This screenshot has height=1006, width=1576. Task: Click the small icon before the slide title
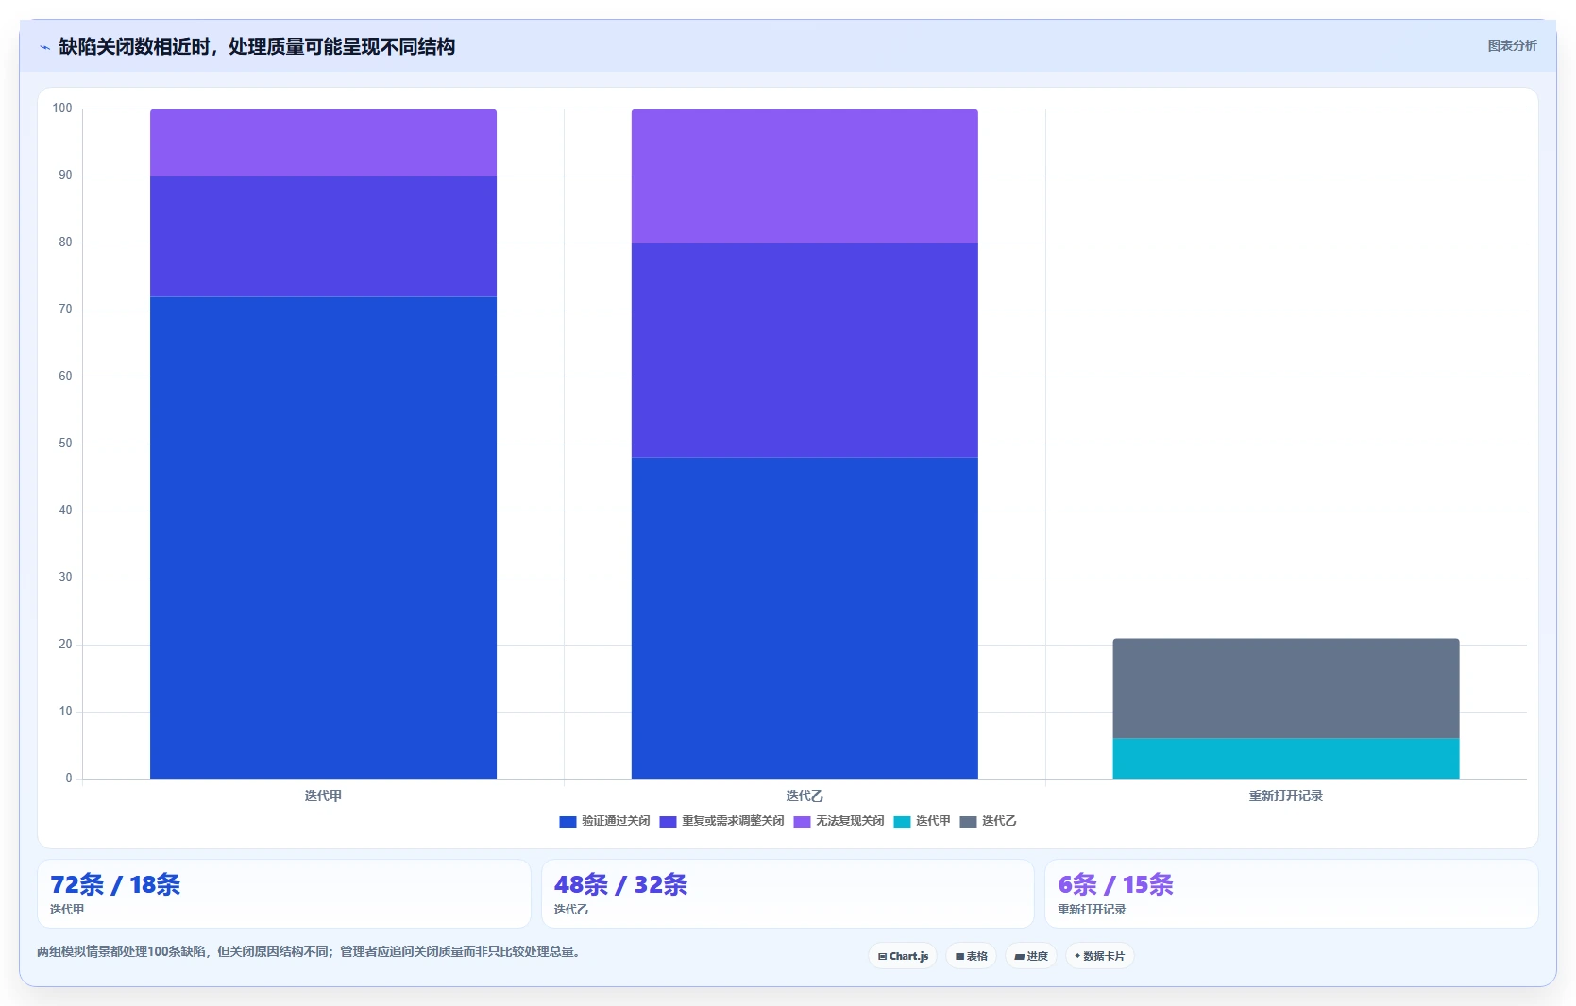(x=44, y=47)
